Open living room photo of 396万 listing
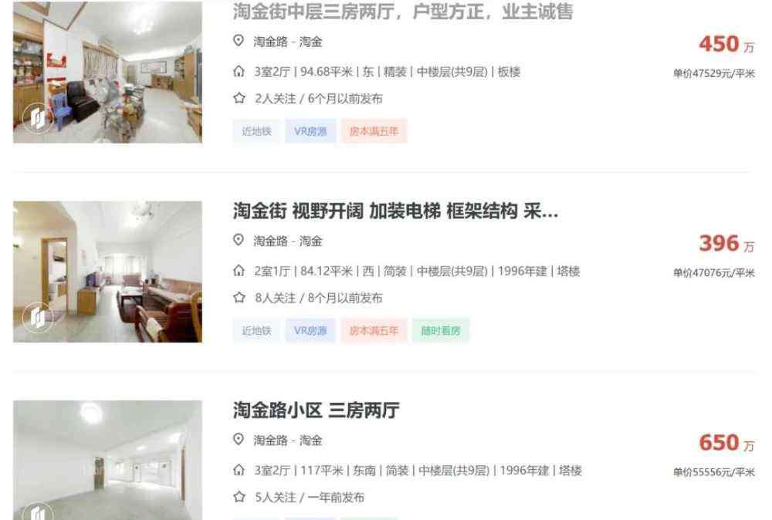 107,272
